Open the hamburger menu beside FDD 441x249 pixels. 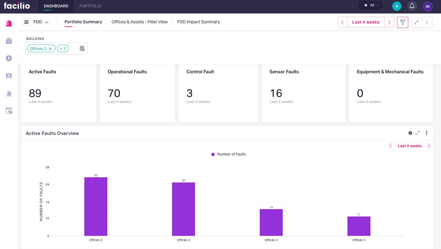(26, 22)
